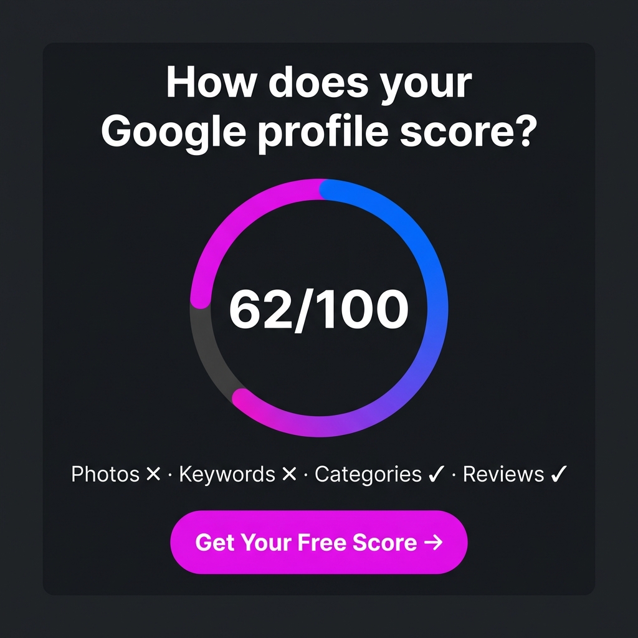
Task: Click the Get Your Free Score button
Action: coord(319,542)
